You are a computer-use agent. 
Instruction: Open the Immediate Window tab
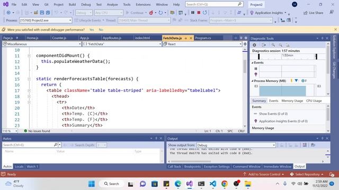(278, 167)
